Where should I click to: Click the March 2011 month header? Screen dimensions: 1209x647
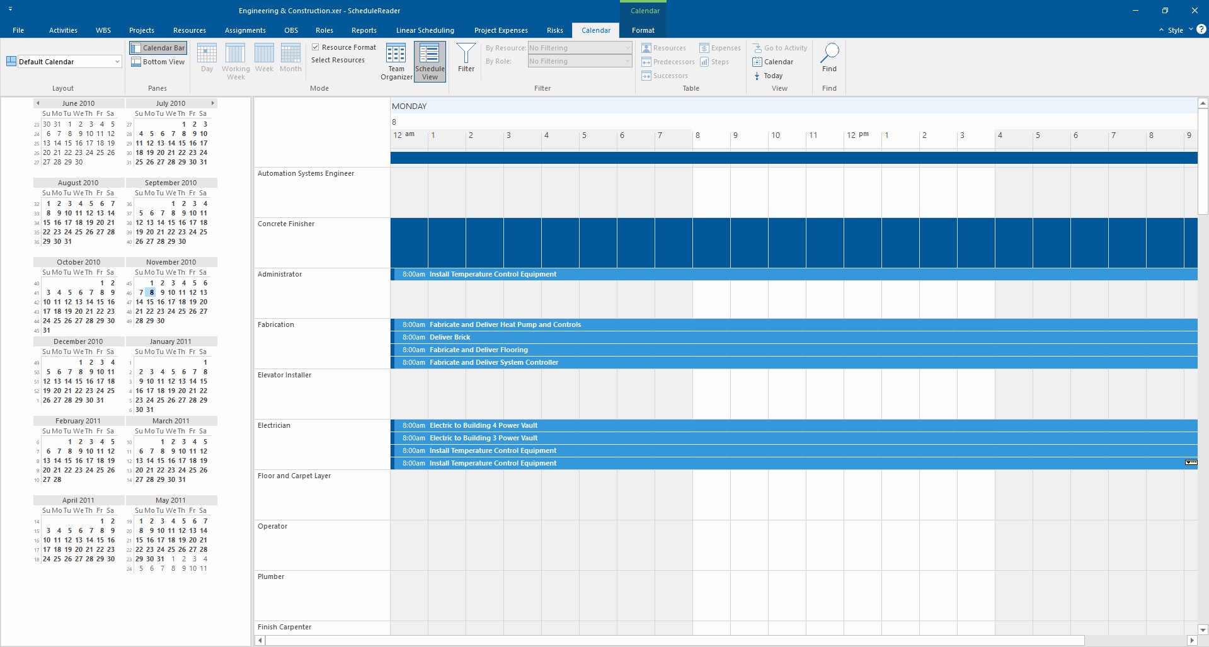(x=171, y=420)
